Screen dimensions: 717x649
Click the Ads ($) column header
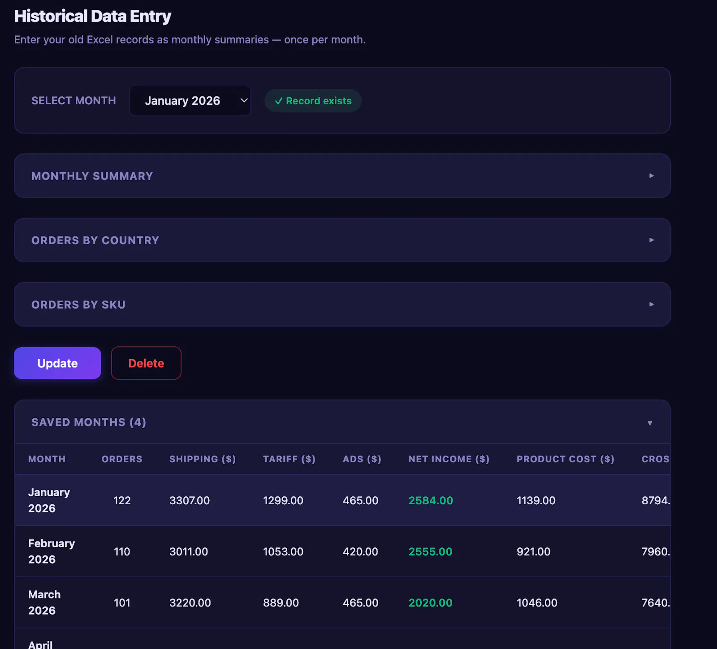point(362,459)
